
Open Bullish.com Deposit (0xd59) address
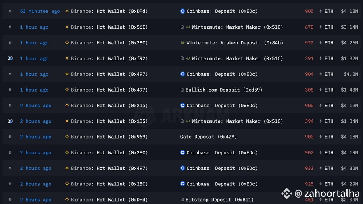point(224,90)
